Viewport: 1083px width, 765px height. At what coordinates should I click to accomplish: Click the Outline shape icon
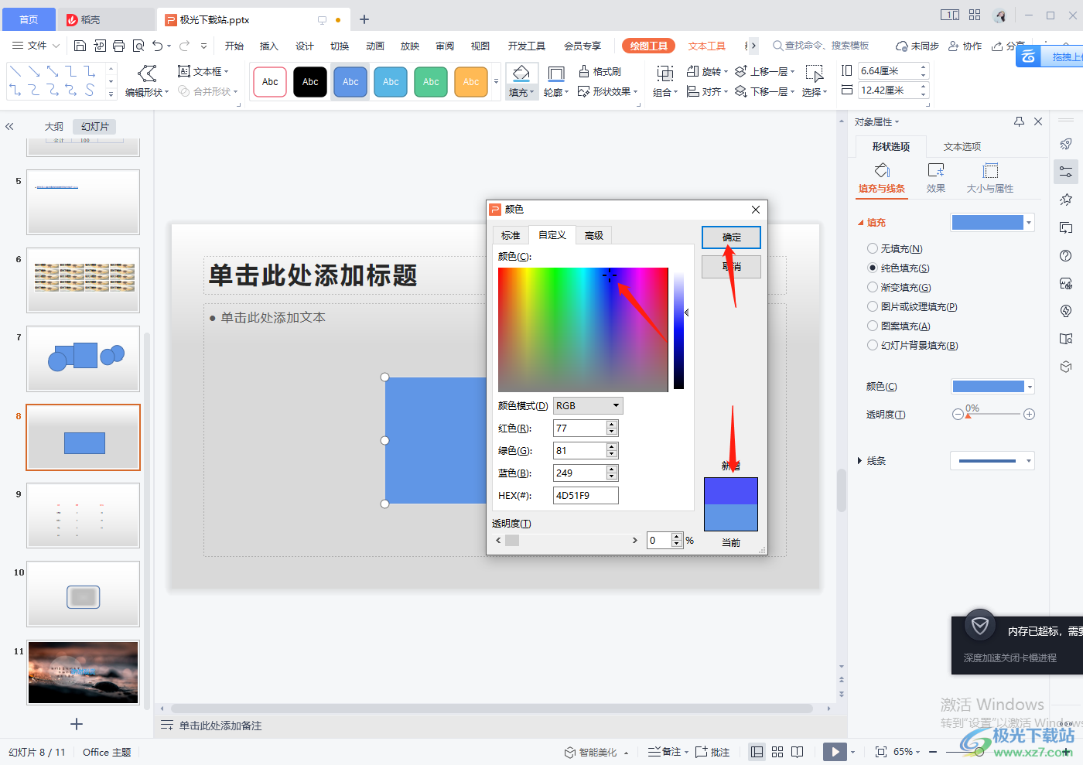tap(555, 73)
